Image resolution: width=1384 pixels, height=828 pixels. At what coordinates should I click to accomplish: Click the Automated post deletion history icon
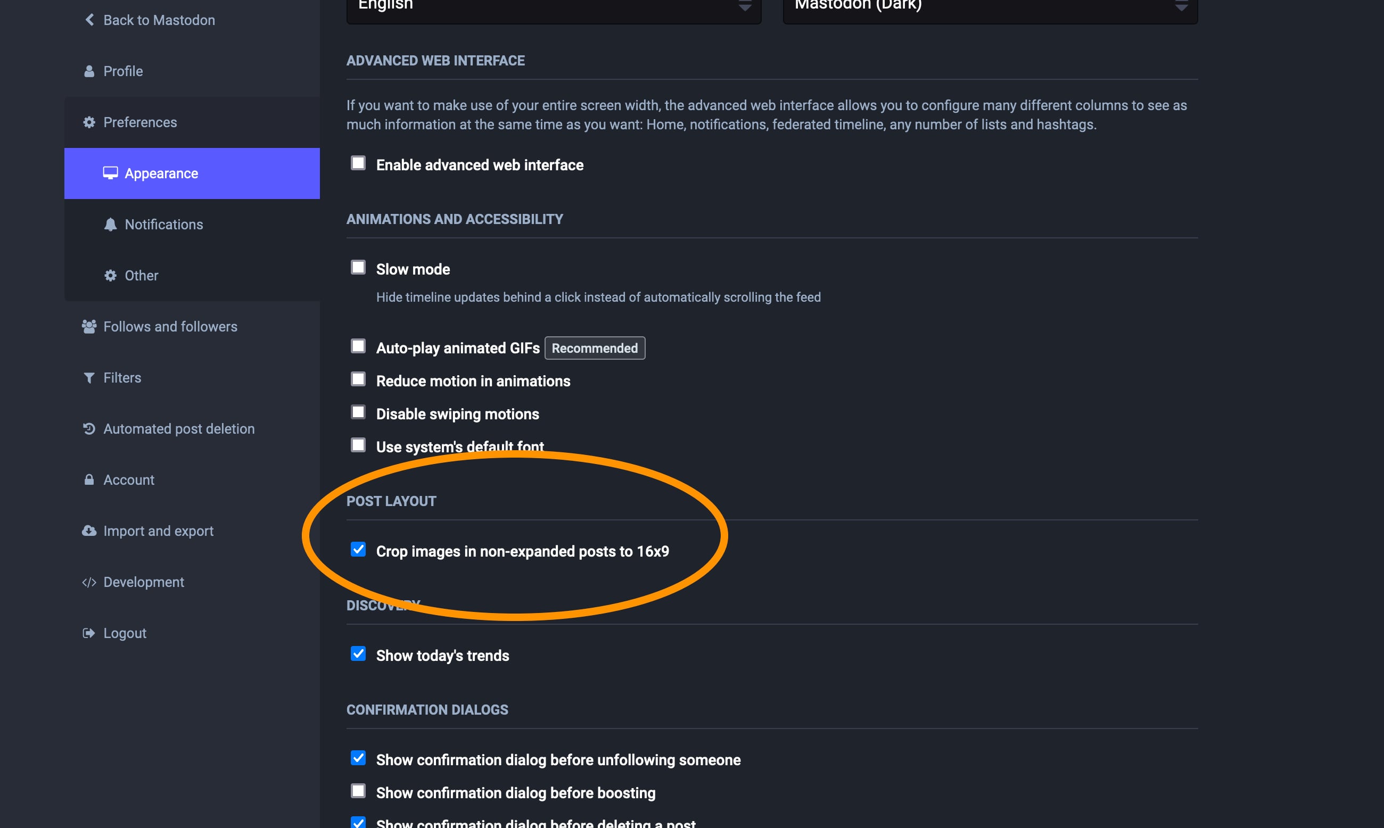89,428
